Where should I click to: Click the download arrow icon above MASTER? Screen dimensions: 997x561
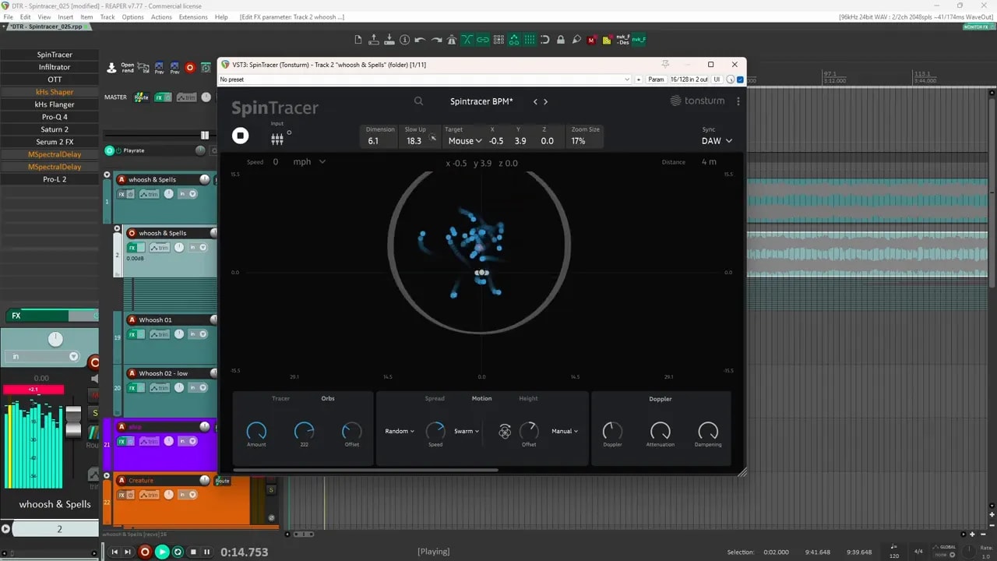(111, 68)
